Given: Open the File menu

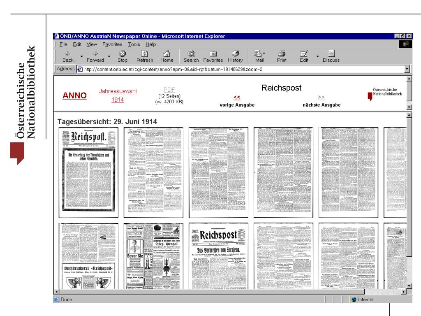Looking at the screenshot, I should click(63, 44).
